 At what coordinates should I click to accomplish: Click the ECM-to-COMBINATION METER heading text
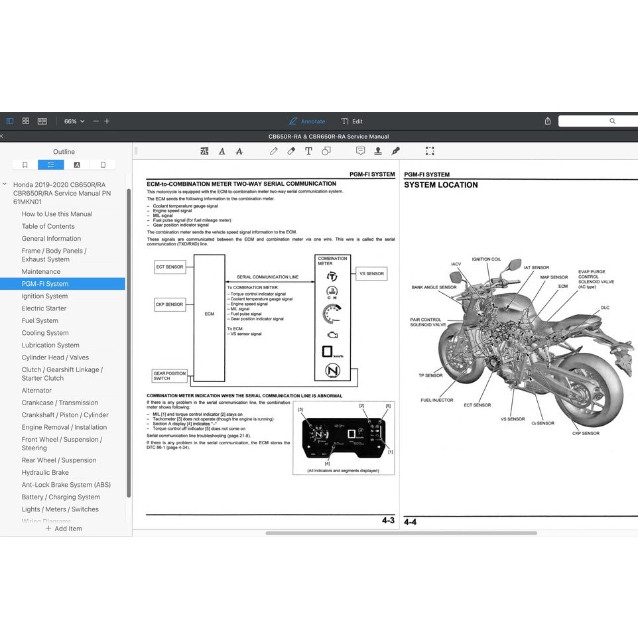[x=241, y=184]
